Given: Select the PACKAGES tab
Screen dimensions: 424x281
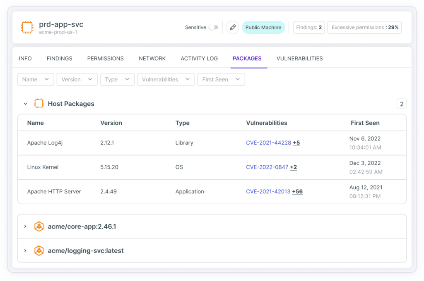Looking at the screenshot, I should tap(247, 59).
